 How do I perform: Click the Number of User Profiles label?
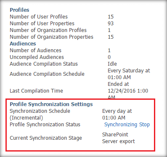(x=39, y=17)
